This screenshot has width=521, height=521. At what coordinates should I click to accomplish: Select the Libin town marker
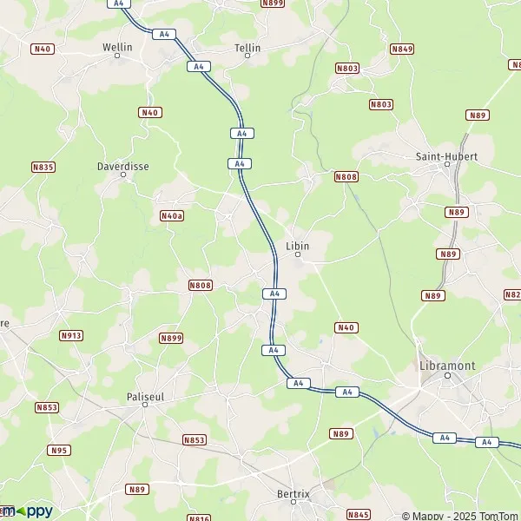pyautogui.click(x=298, y=254)
